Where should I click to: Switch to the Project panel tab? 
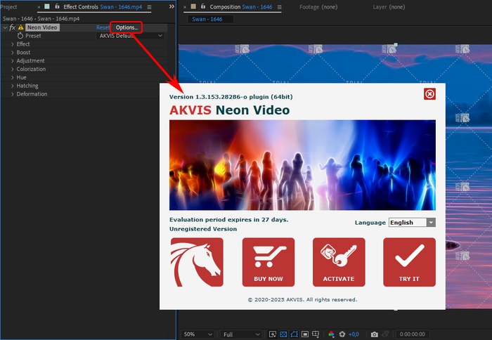pyautogui.click(x=8, y=7)
